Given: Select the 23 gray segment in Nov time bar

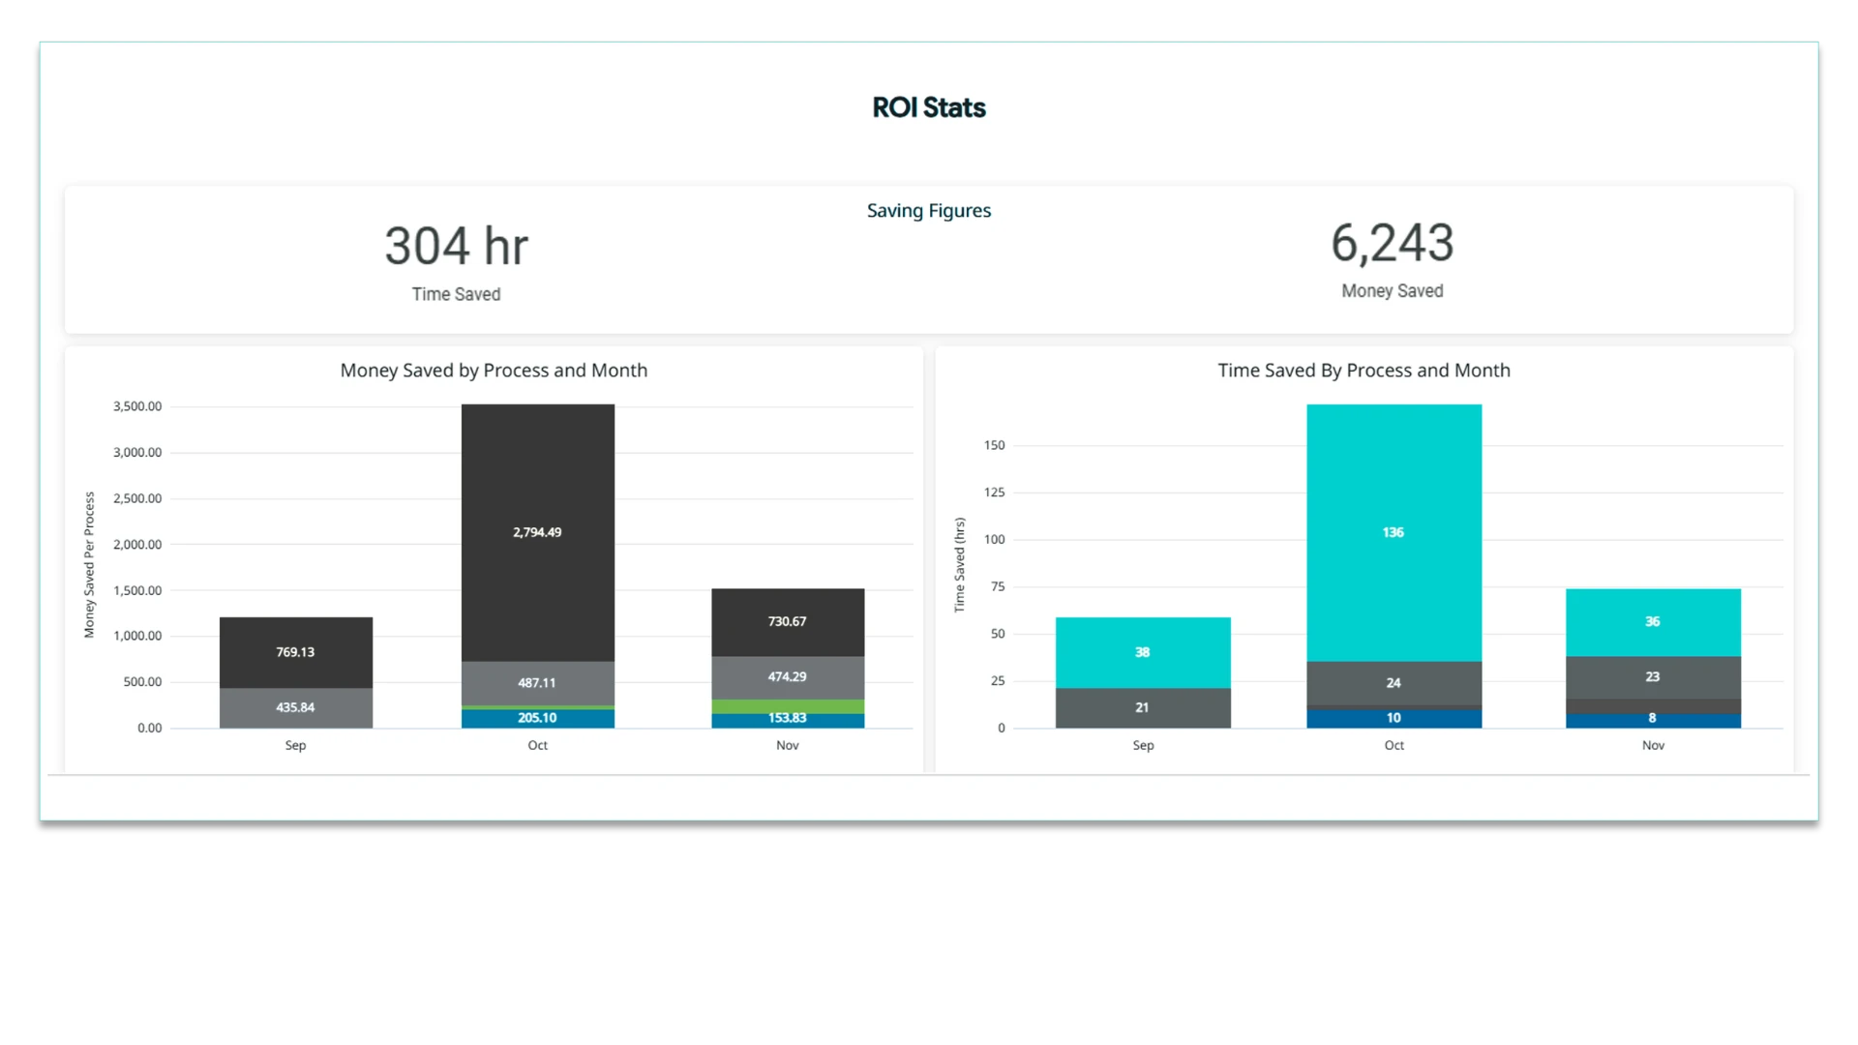Looking at the screenshot, I should point(1653,678).
